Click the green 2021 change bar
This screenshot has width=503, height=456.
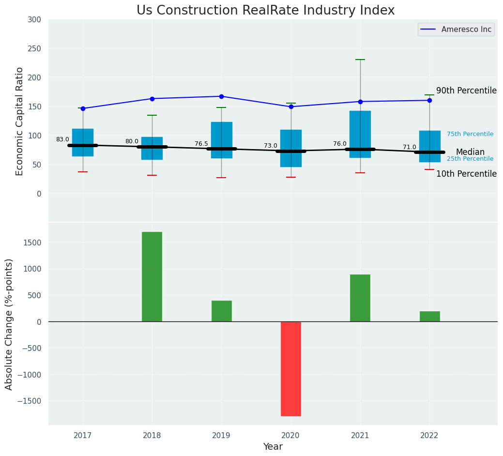360,298
